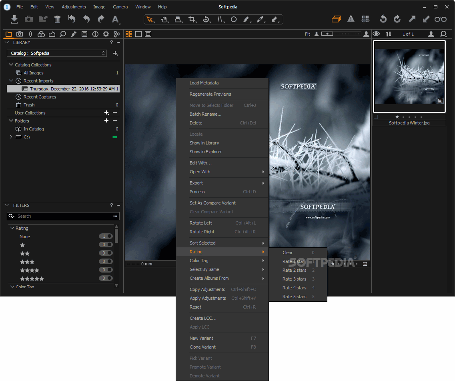Open the Color tool tab icon
Screen dimensions: 455x381
tap(41, 34)
